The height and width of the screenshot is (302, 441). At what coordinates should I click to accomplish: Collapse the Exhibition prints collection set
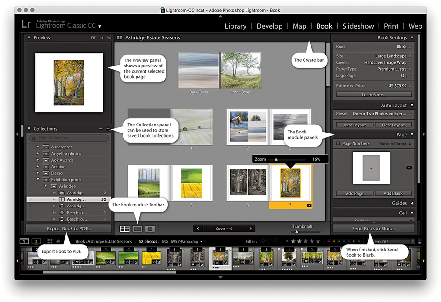[38, 179]
